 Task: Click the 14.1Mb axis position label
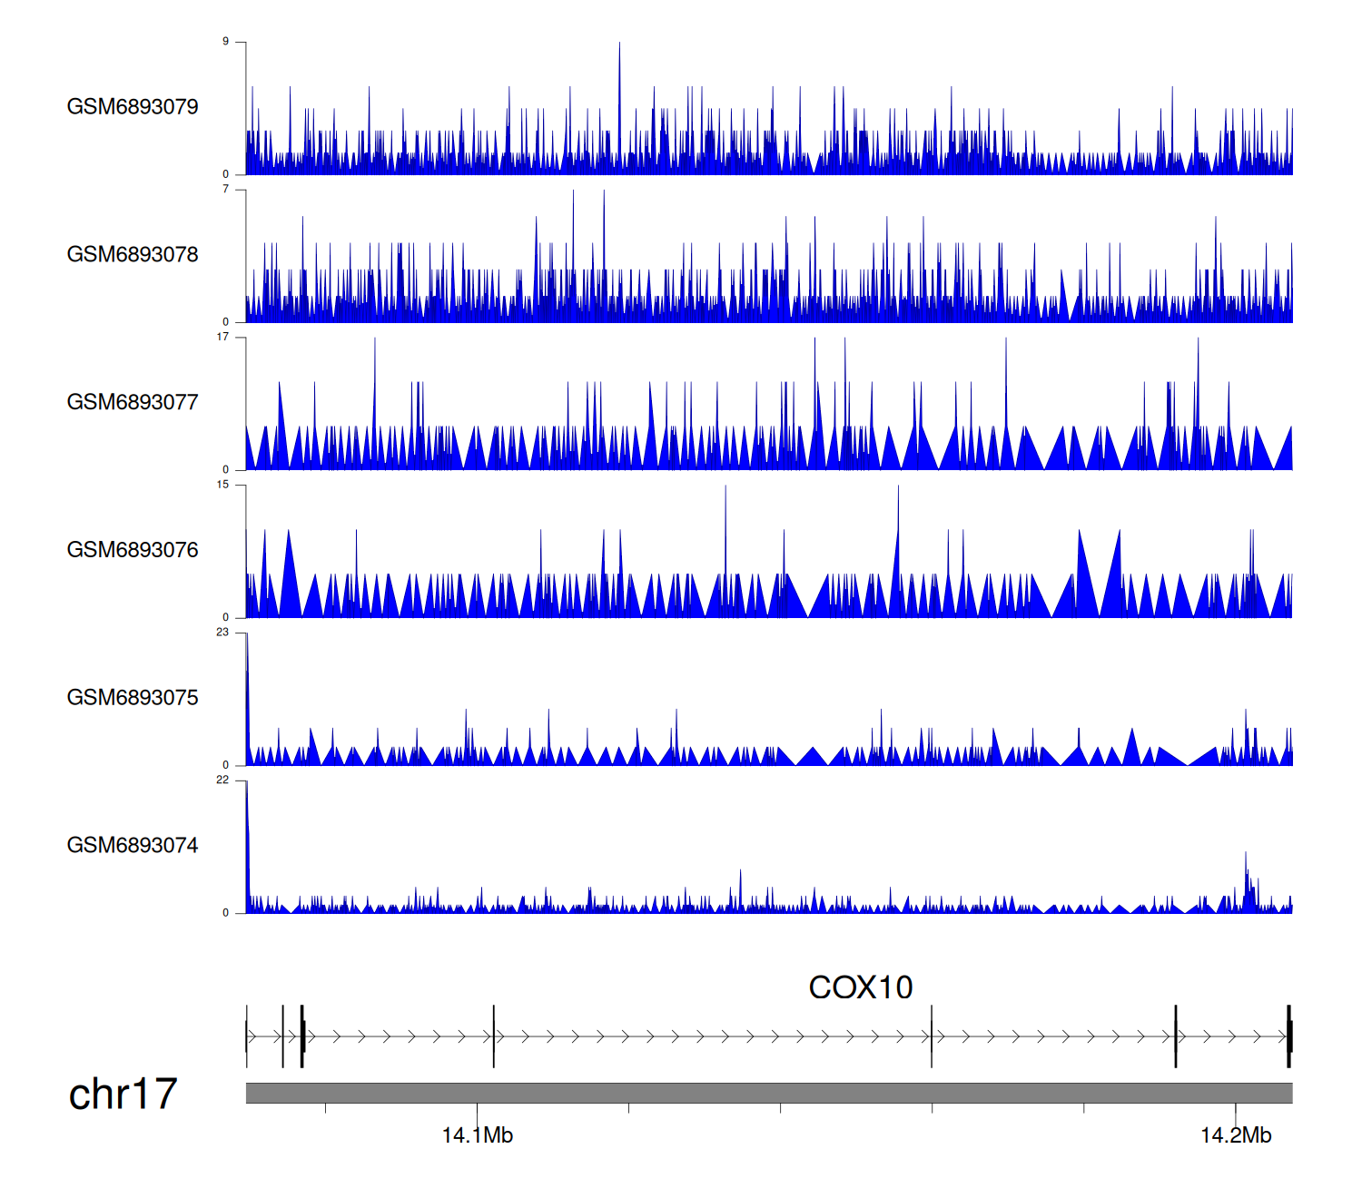pyautogui.click(x=477, y=1135)
